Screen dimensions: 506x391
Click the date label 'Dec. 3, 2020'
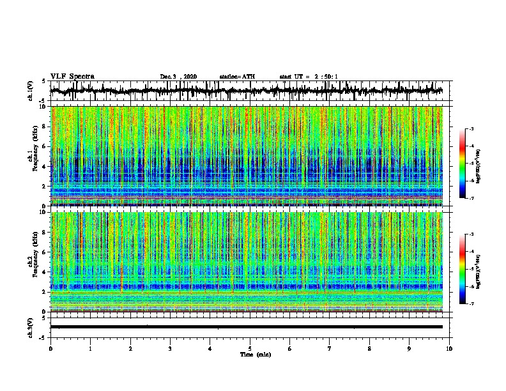[178, 77]
